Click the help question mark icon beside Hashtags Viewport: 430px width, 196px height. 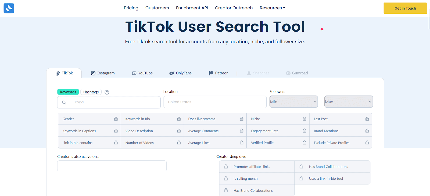pos(107,92)
